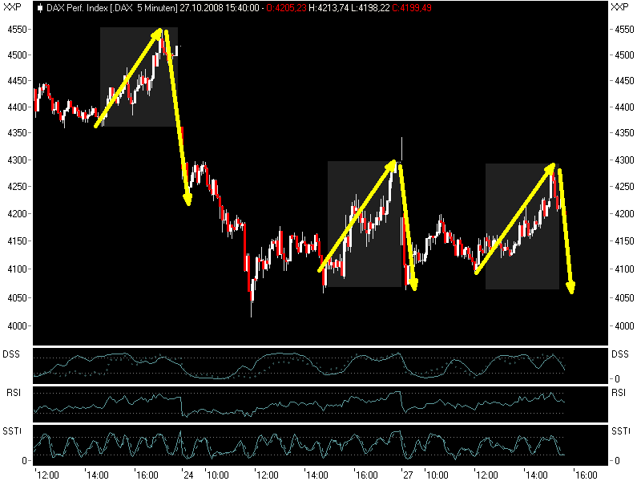The image size is (641, 481).
Task: Click the '0' scale value of the DSS panel
Action: click(x=617, y=378)
